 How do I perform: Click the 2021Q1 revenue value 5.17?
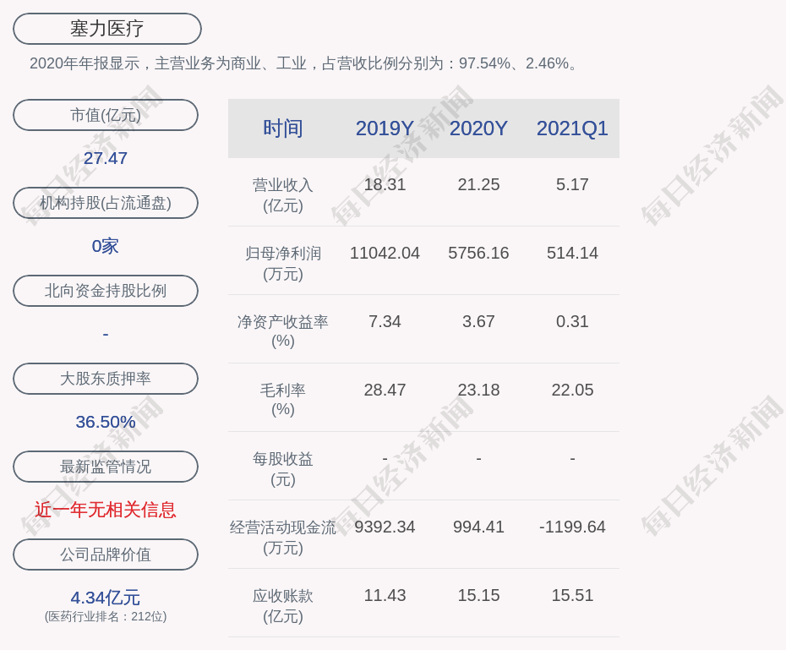click(572, 184)
